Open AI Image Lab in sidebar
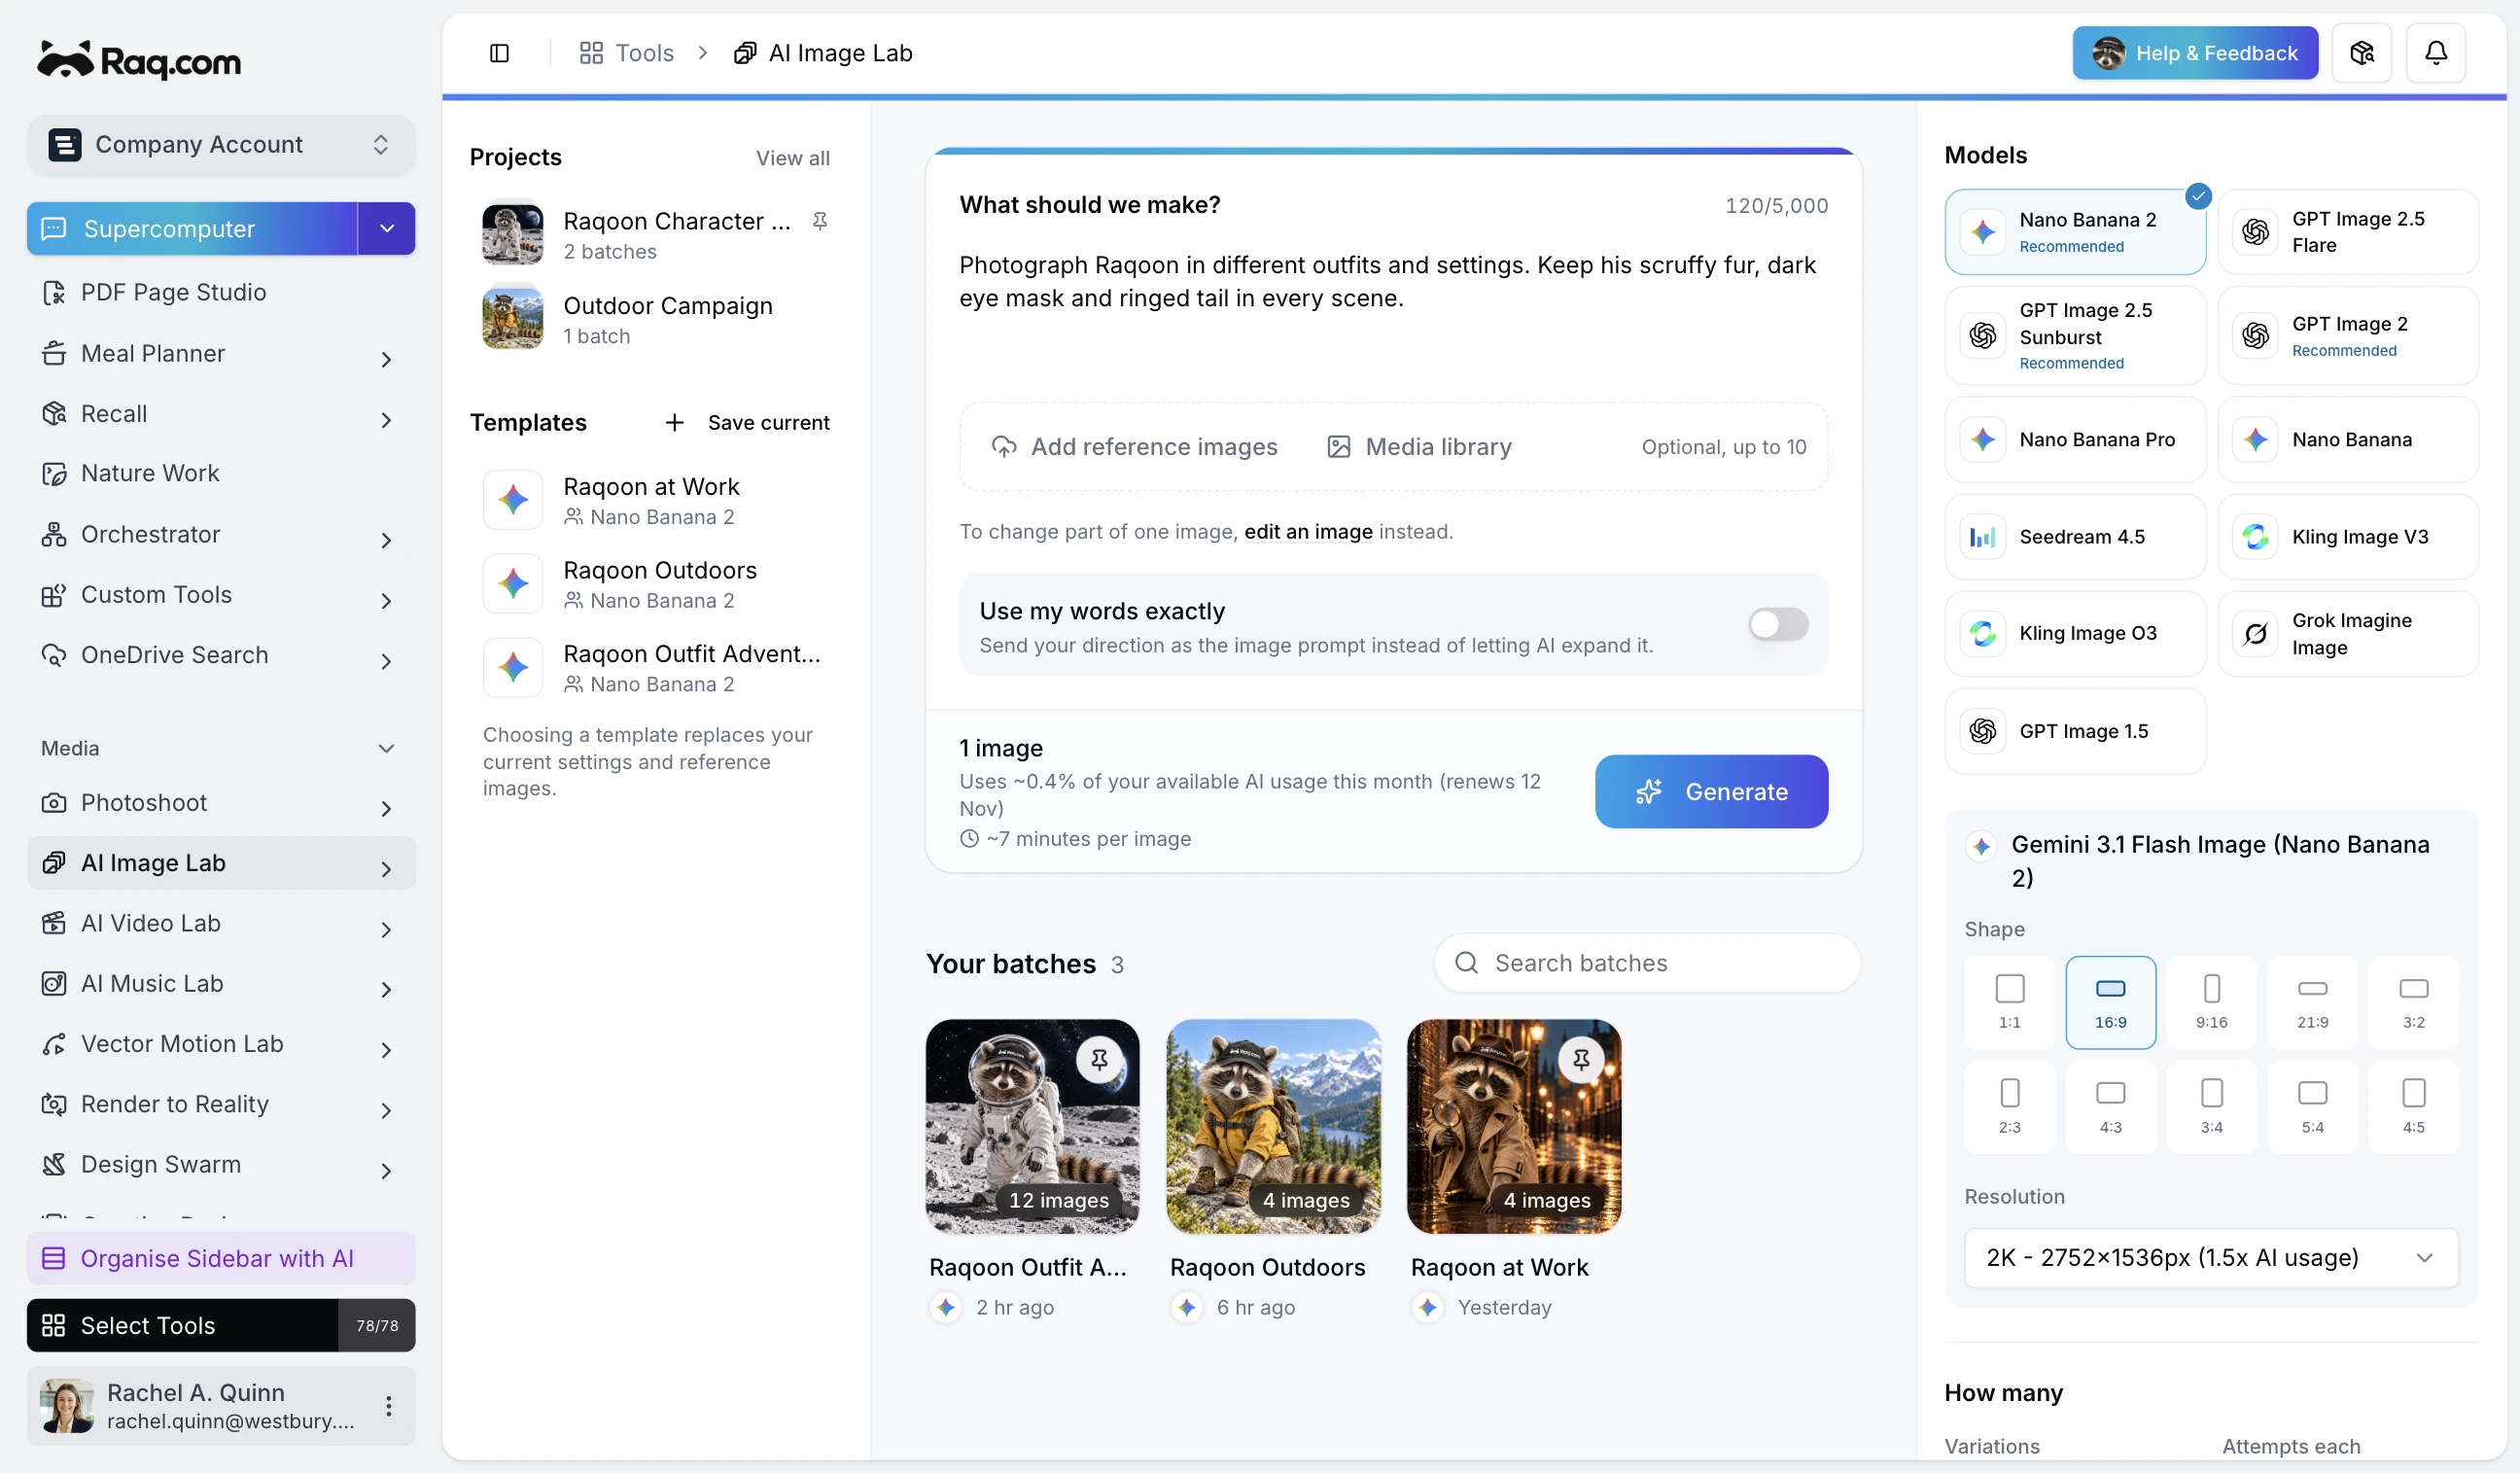The width and height of the screenshot is (2520, 1473). point(220,863)
